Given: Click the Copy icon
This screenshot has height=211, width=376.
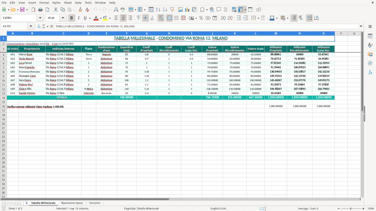Looking at the screenshot, I should coord(63,10).
